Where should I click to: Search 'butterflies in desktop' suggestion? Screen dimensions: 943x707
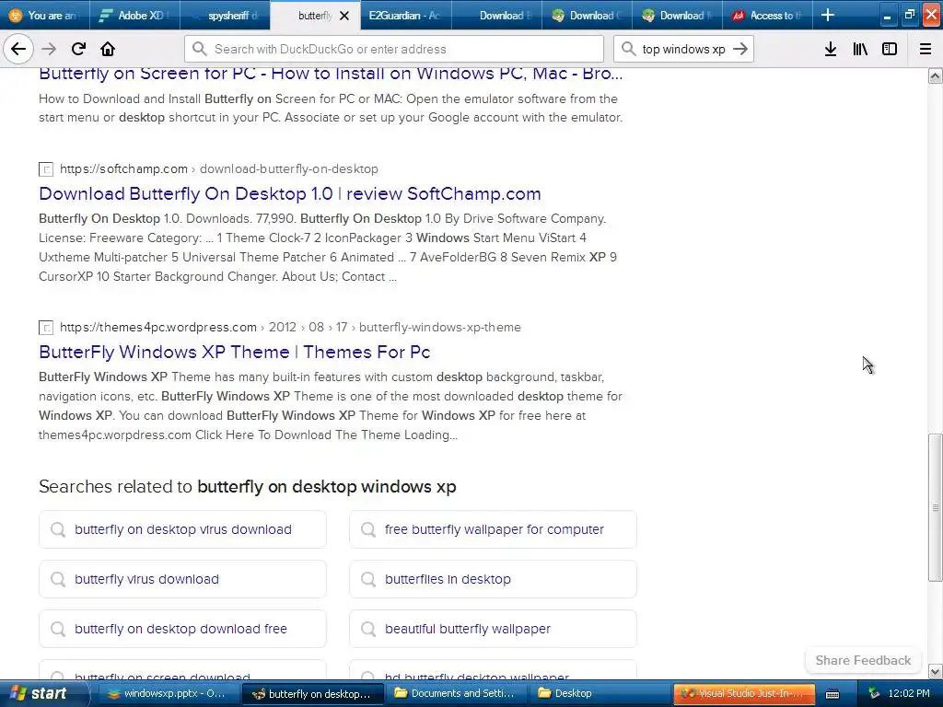pos(494,579)
